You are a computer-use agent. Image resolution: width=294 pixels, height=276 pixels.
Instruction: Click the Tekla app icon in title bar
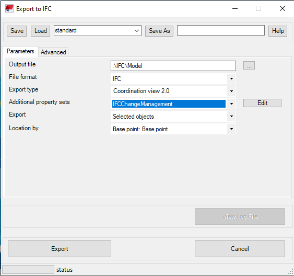coord(9,9)
